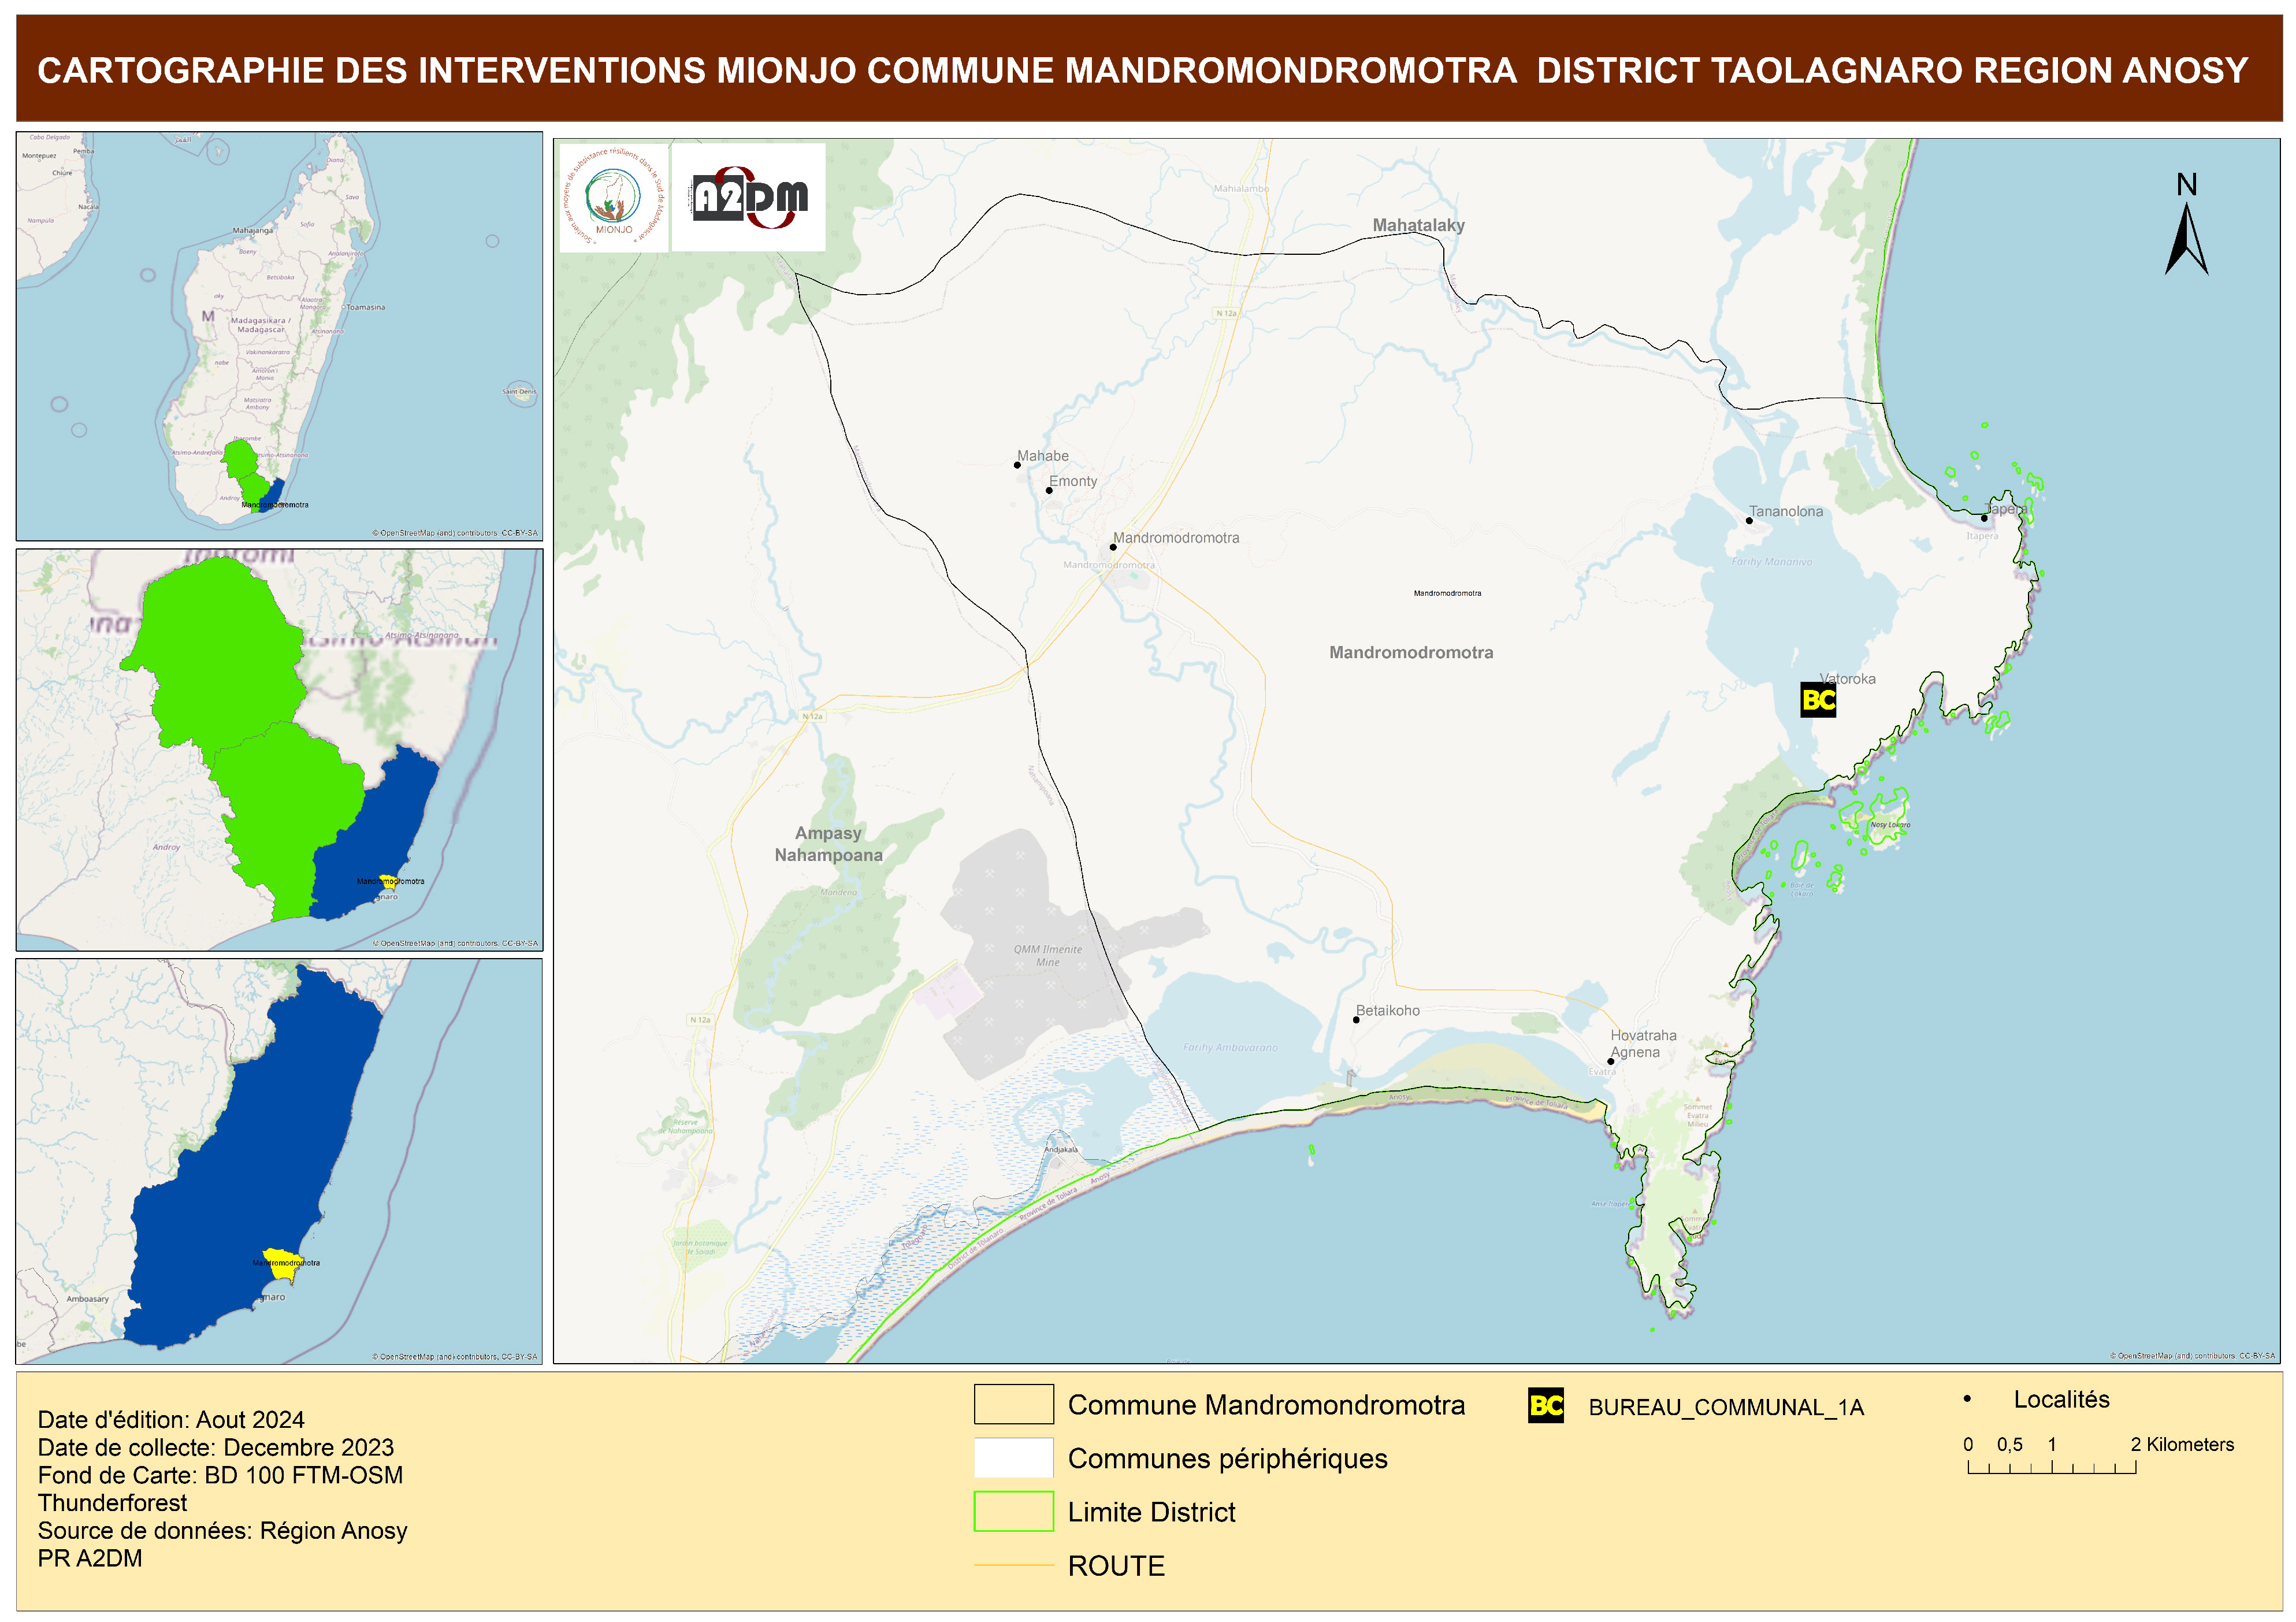Click the Betaikoho locality point
This screenshot has height=1622, width=2296.
pyautogui.click(x=1356, y=1020)
